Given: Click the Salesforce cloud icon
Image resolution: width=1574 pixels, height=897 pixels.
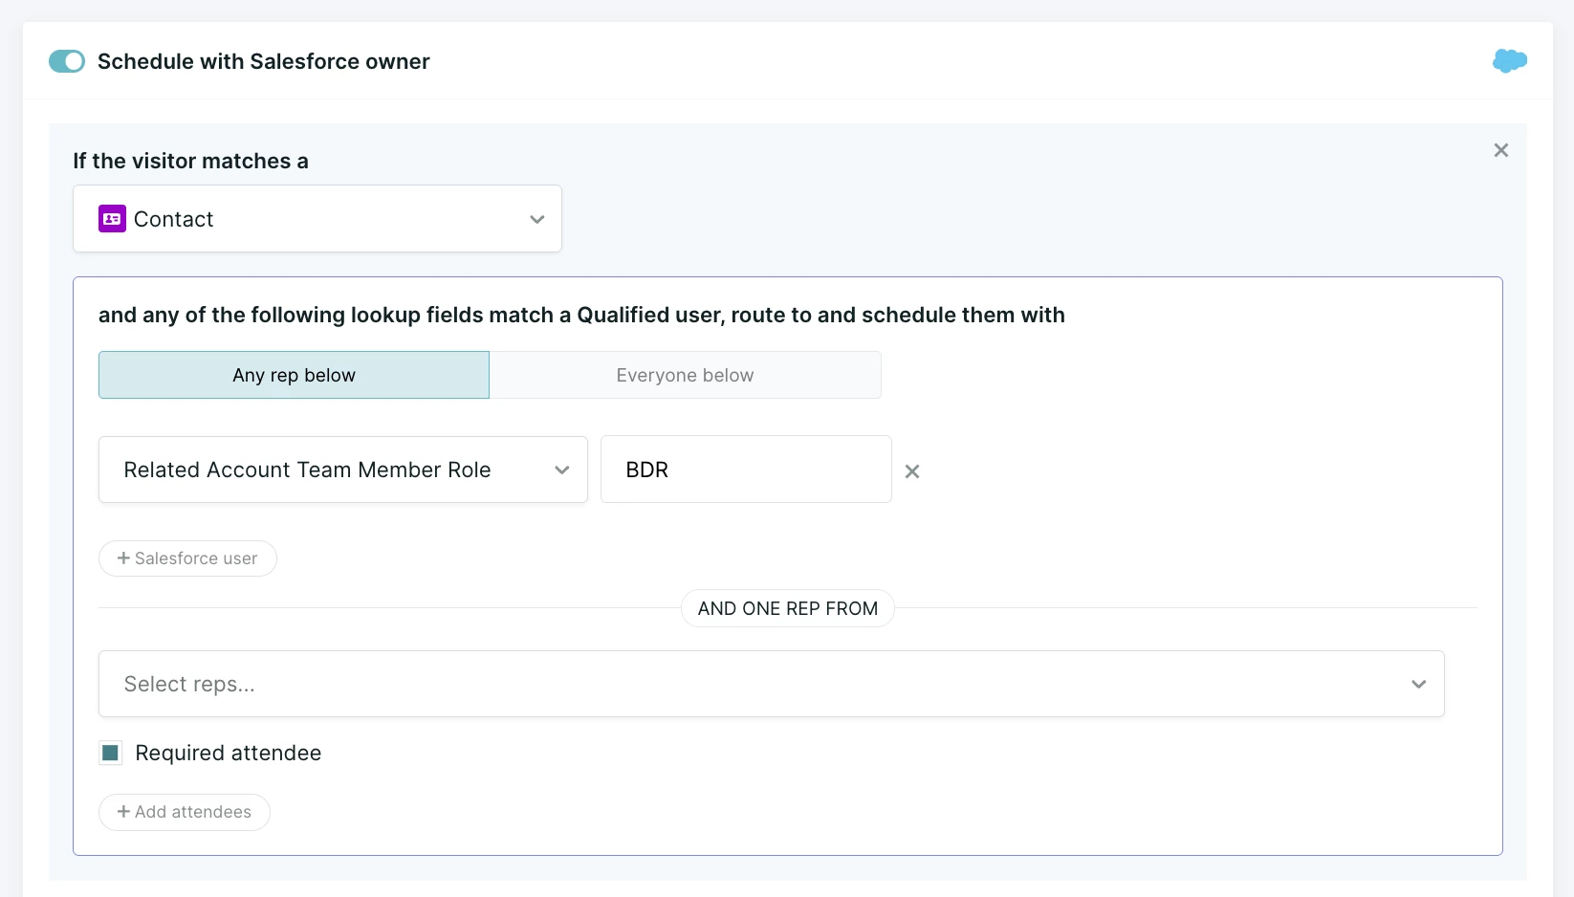Looking at the screenshot, I should (1509, 61).
